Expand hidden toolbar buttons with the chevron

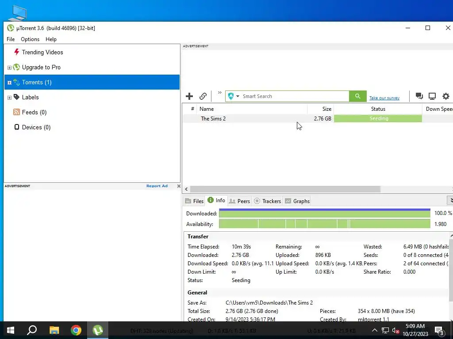pyautogui.click(x=220, y=93)
